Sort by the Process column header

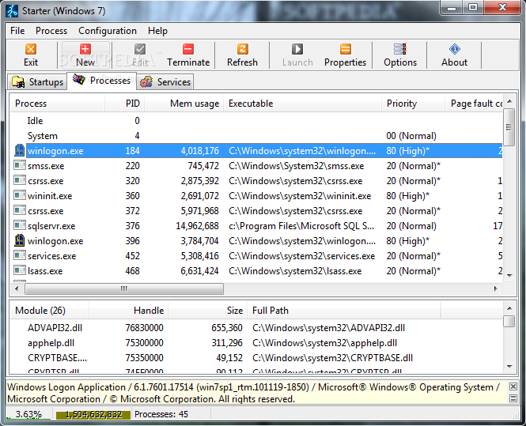tap(57, 104)
